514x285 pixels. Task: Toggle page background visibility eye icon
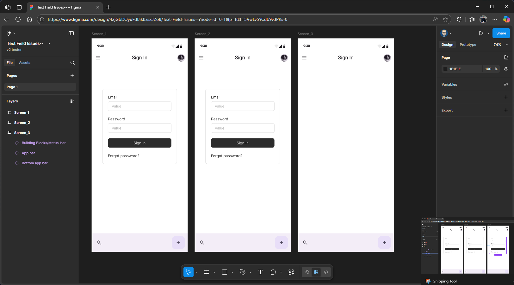coord(506,69)
